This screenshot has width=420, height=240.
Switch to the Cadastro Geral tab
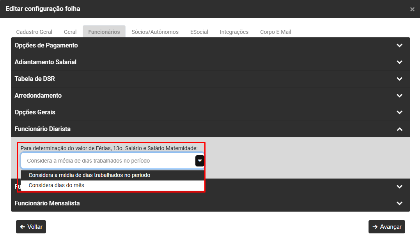coord(34,32)
